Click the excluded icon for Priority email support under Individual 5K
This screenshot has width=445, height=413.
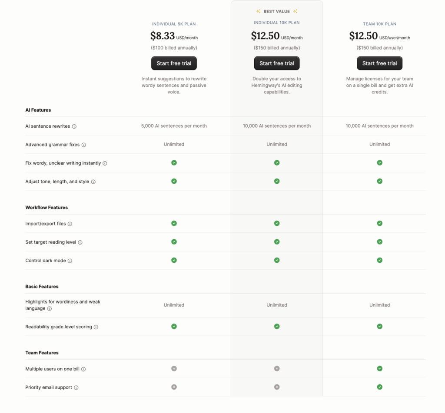click(x=174, y=387)
